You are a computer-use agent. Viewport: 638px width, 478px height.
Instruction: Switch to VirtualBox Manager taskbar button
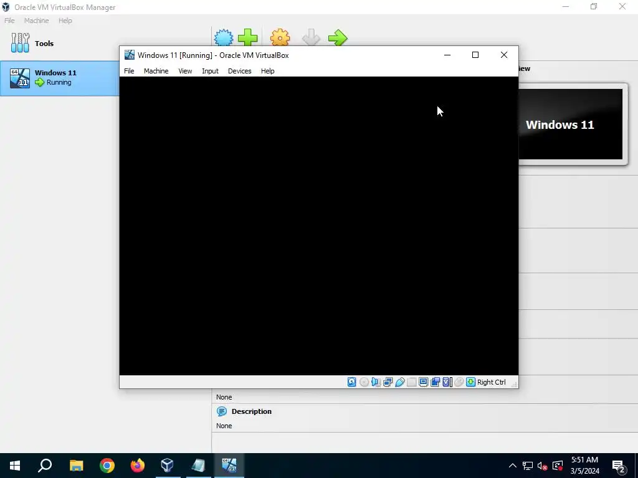point(168,466)
